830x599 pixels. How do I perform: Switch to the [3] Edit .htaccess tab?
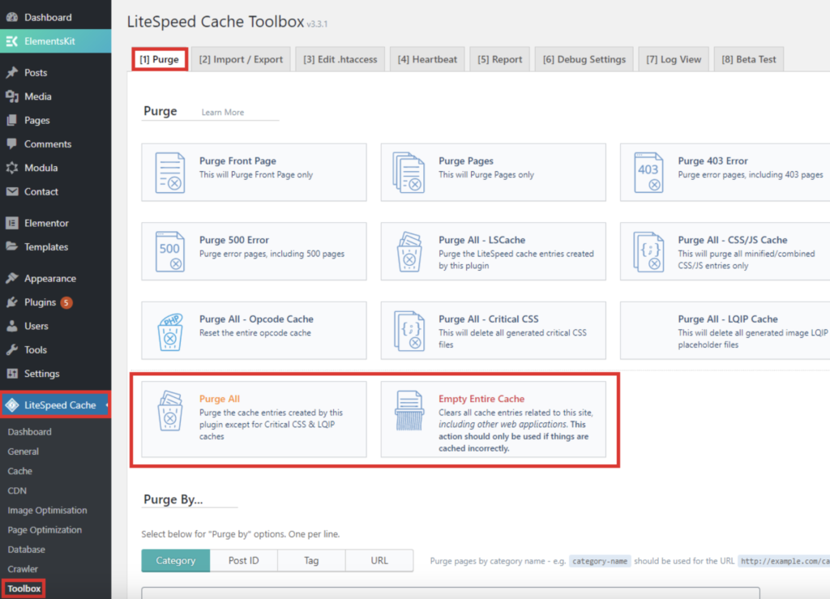340,59
